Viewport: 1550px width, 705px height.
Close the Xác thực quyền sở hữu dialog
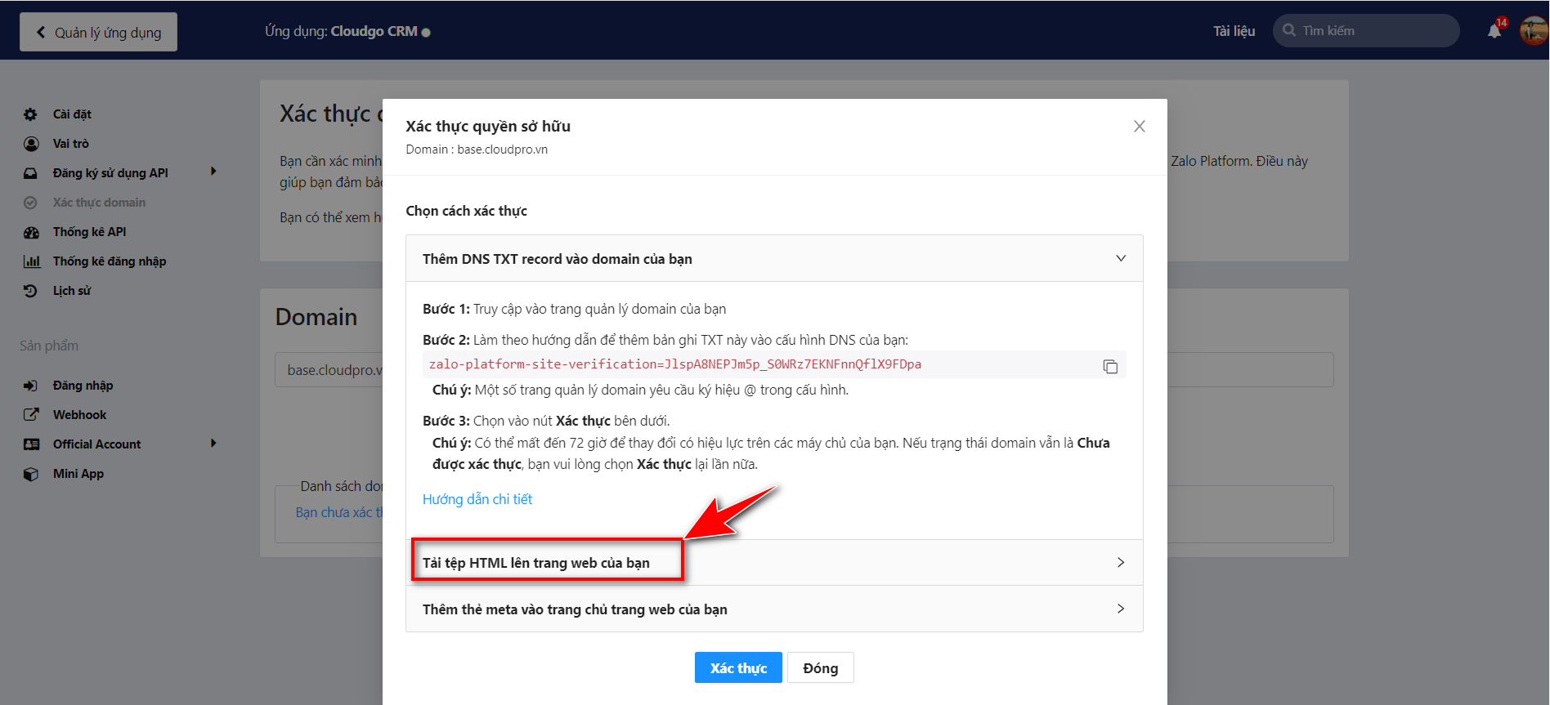[1139, 126]
